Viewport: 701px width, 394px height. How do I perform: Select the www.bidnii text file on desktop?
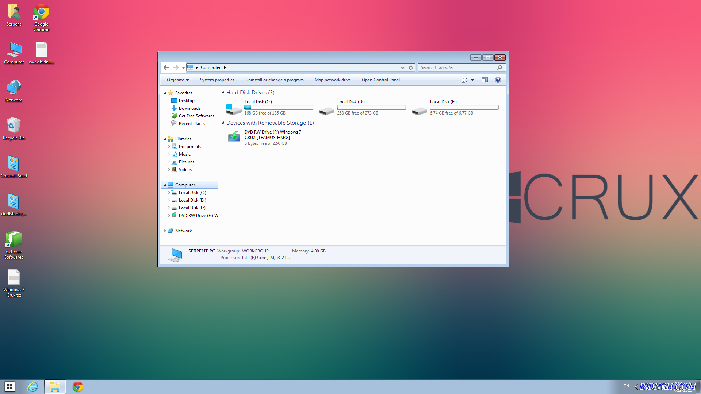pyautogui.click(x=41, y=53)
